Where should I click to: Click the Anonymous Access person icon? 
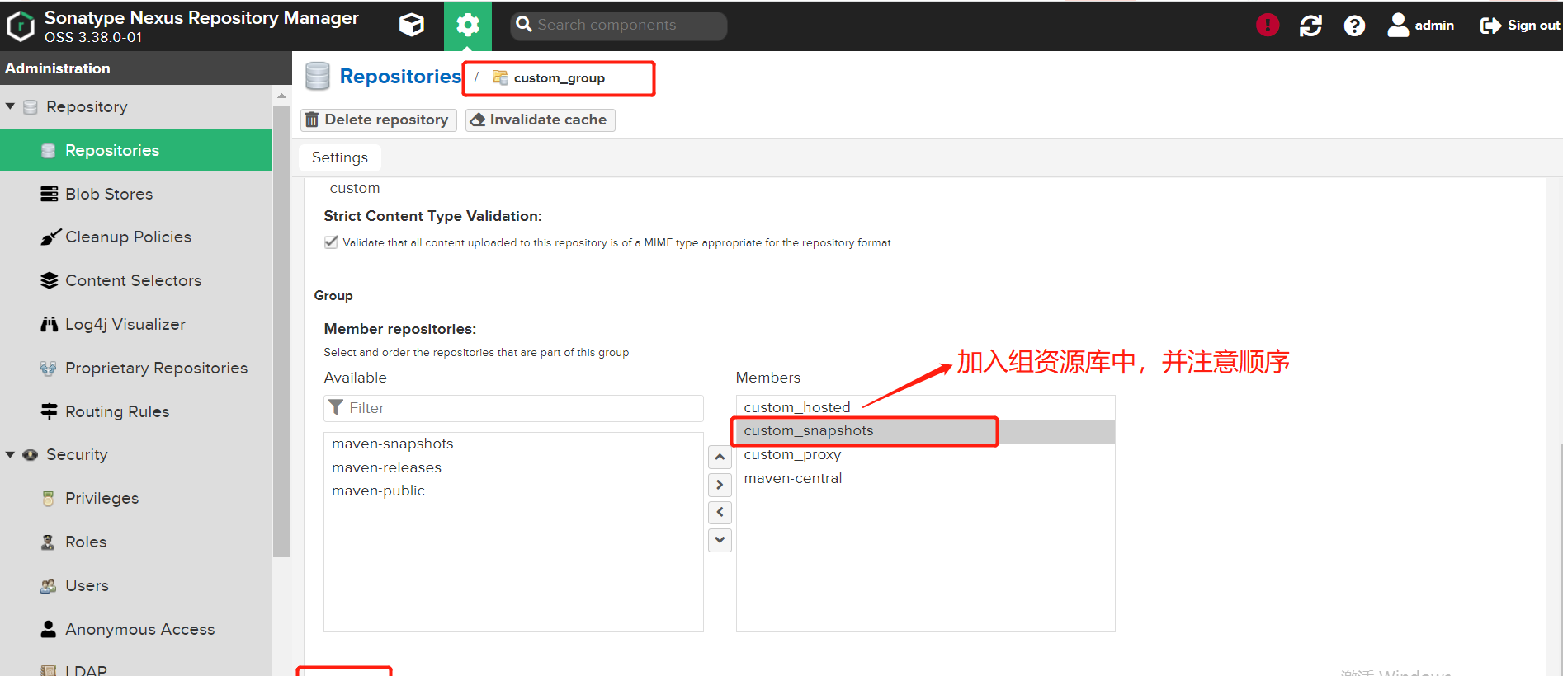click(x=49, y=629)
